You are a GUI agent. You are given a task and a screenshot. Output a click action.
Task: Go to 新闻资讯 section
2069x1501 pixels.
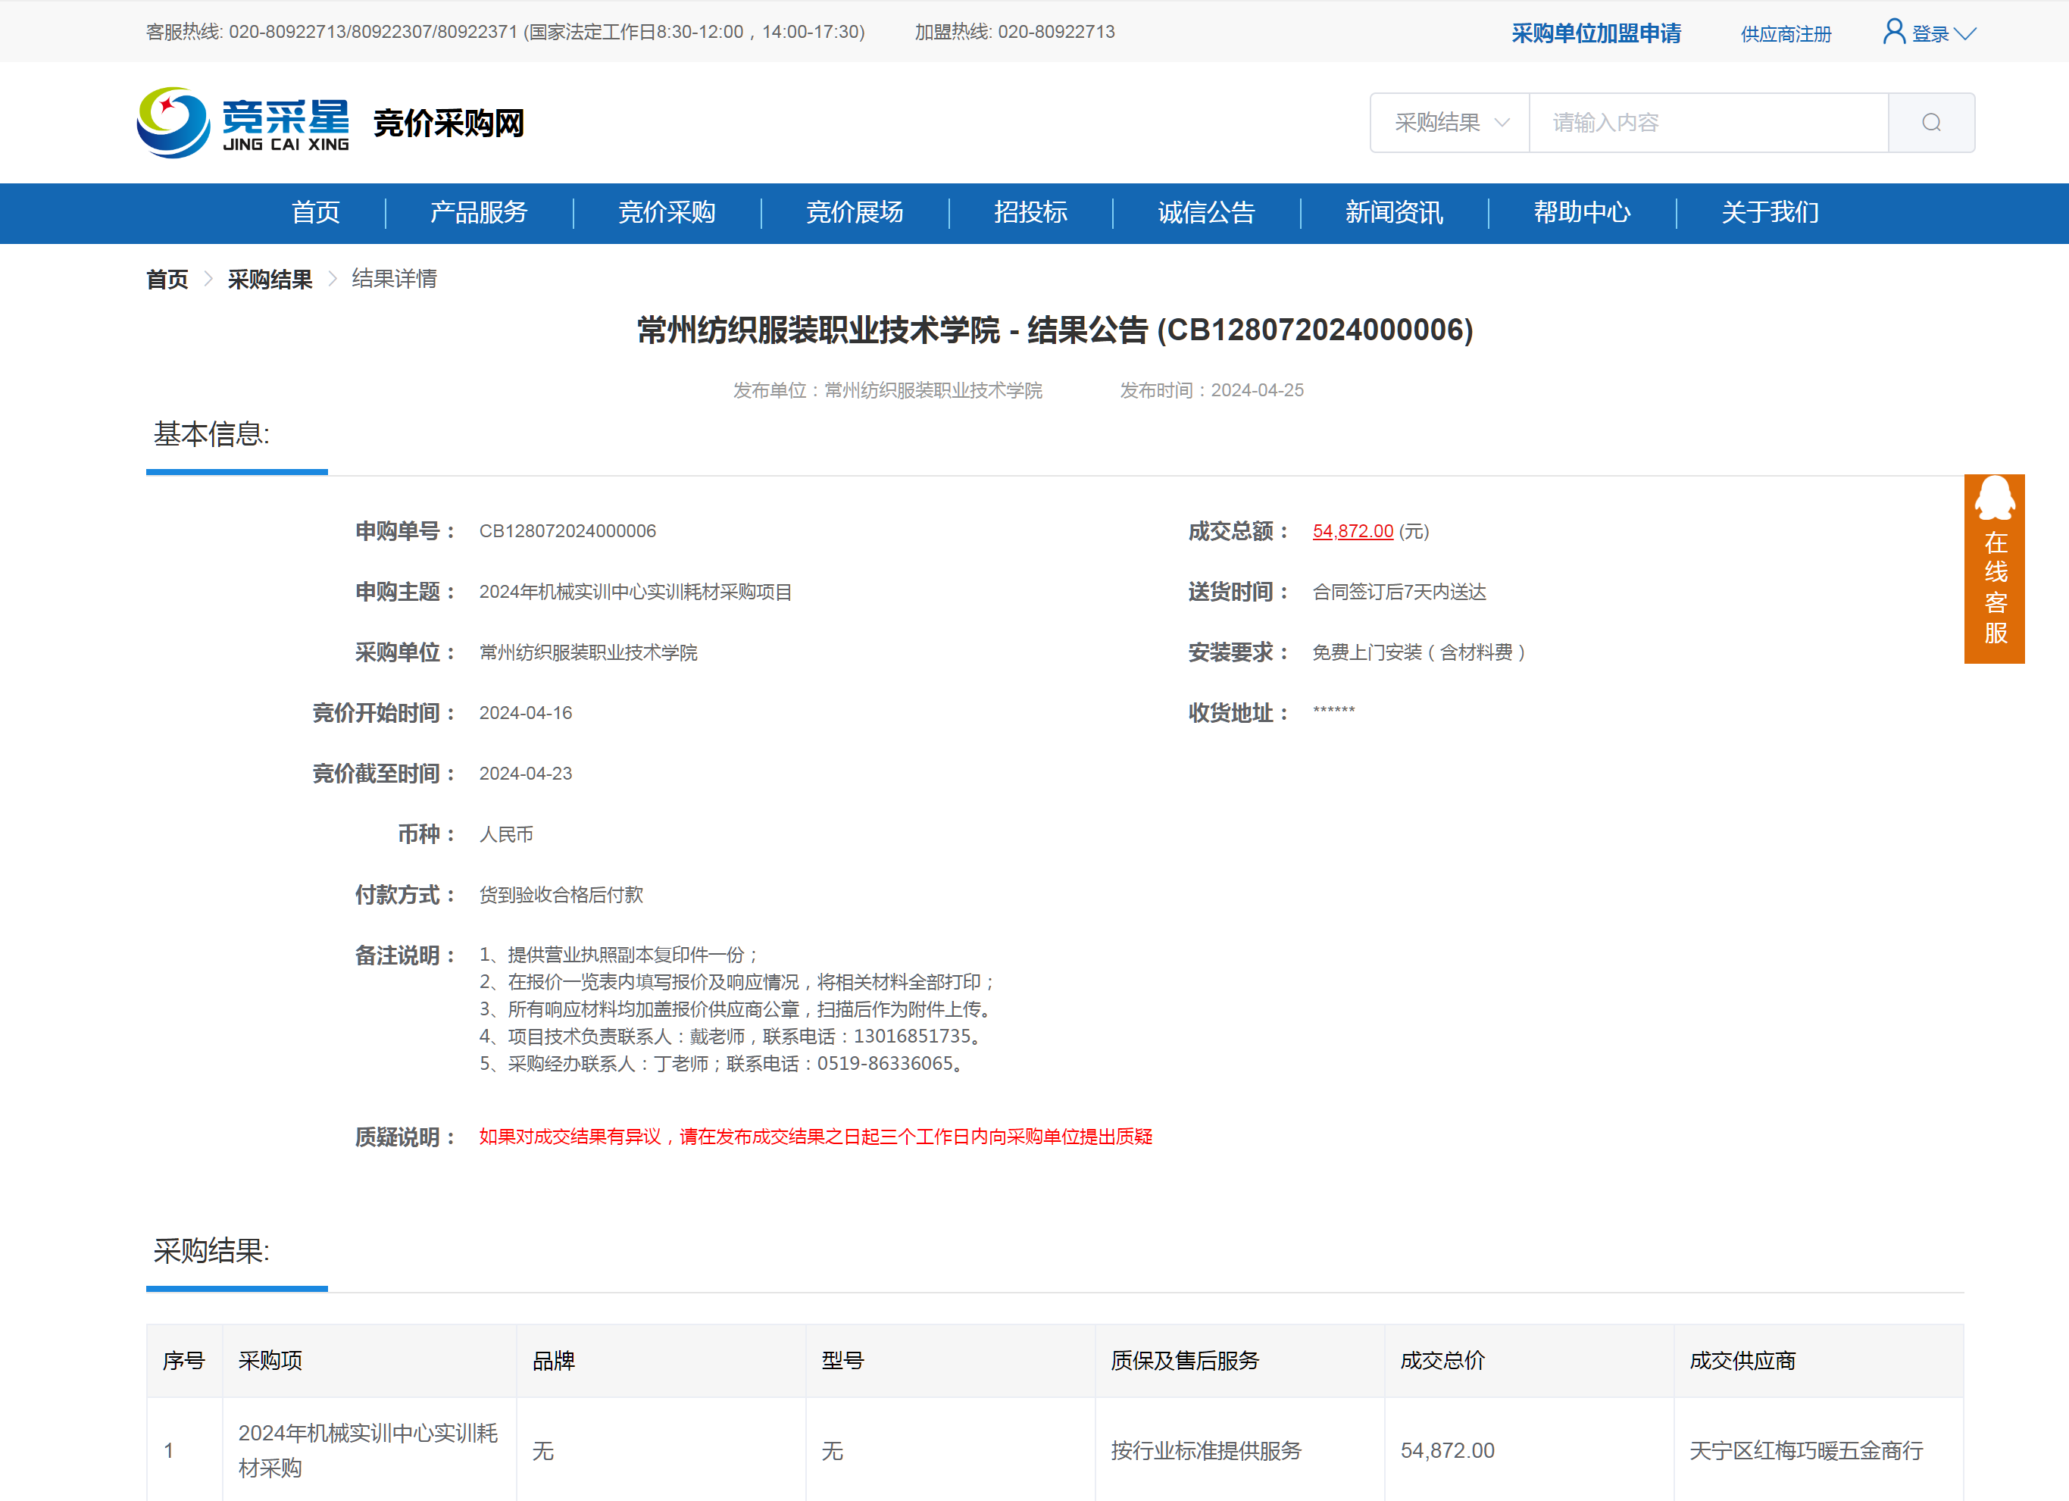click(1394, 213)
